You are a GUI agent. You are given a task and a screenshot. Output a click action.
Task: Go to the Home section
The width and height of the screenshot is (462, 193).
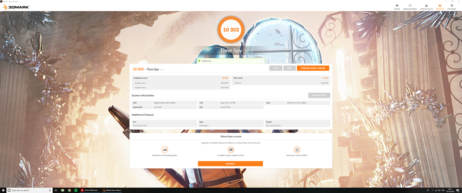tap(397, 7)
